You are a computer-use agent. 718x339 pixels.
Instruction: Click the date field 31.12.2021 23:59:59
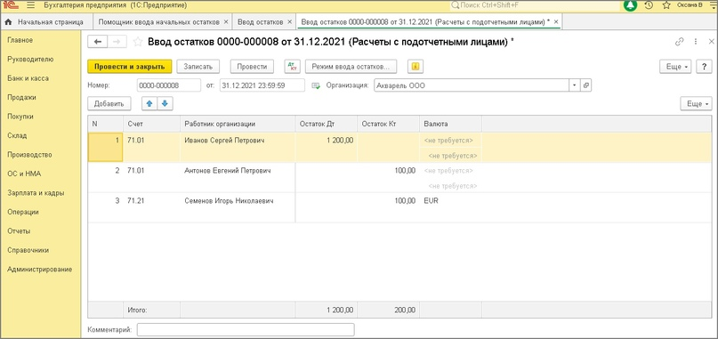point(262,85)
